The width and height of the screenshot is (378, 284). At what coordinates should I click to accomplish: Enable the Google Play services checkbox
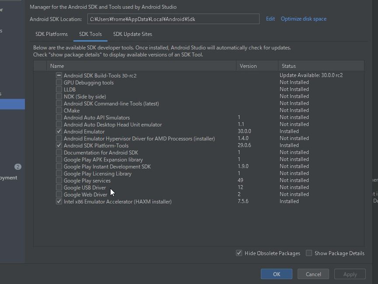[59, 181]
